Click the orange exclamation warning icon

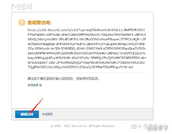[x=22, y=22]
